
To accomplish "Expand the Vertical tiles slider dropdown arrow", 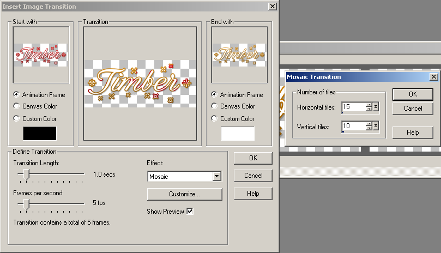I will click(376, 126).
